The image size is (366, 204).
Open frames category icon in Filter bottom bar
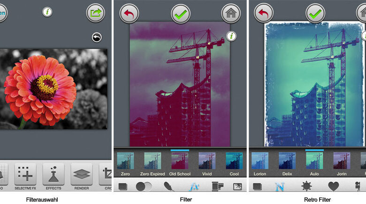pos(123,187)
